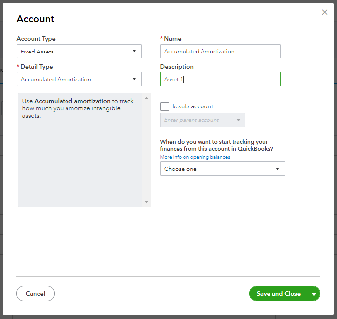Click the scroll-down arrow in the detail type info box

click(146, 202)
